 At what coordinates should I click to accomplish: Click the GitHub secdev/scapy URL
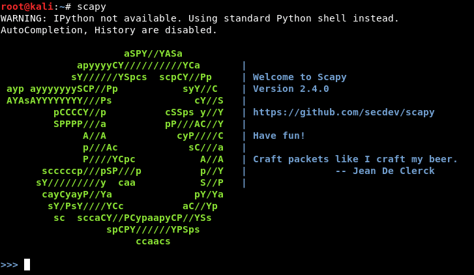344,112
